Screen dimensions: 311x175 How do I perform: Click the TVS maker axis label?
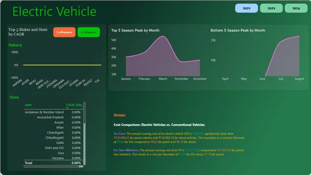[x=97, y=81]
